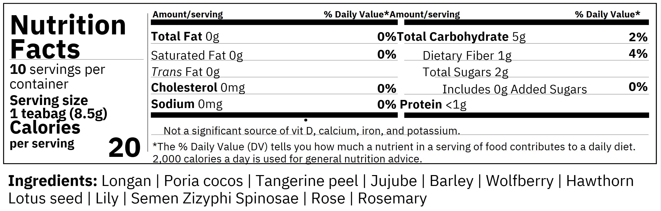Click the Cholesterol 0mg row
Image resolution: width=661 pixels, height=211 pixels.
tap(198, 88)
